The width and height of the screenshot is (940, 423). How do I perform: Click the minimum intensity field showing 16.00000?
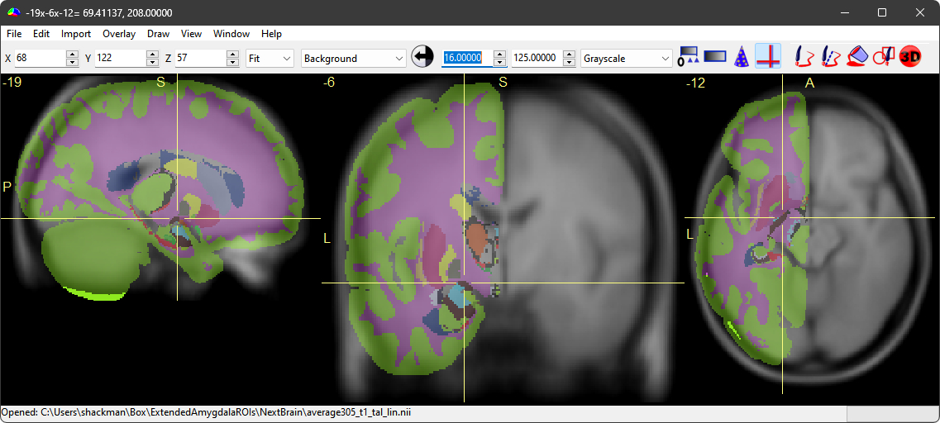466,59
